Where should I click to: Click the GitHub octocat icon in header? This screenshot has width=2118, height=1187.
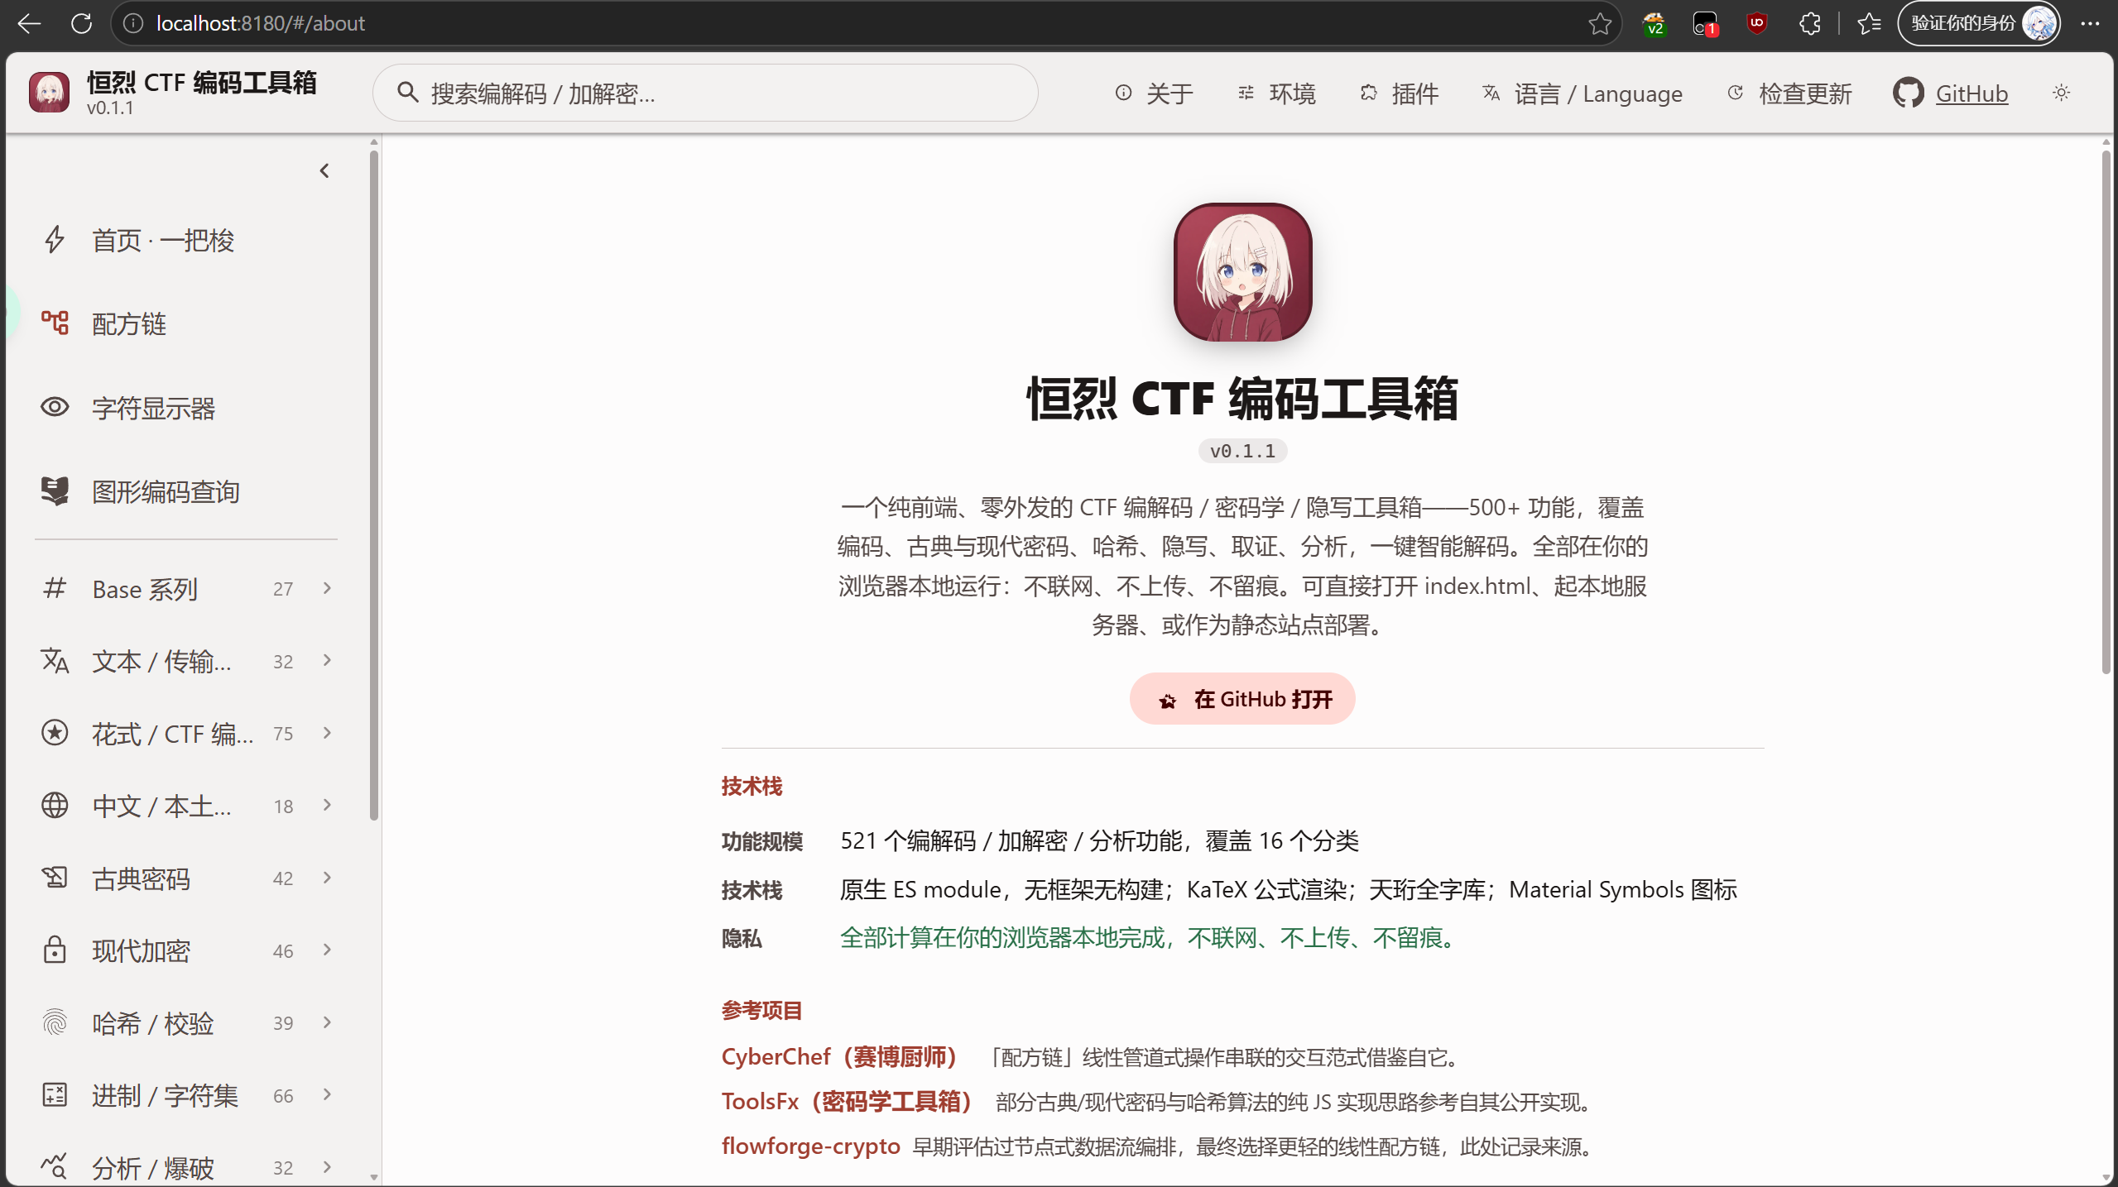click(x=1908, y=93)
